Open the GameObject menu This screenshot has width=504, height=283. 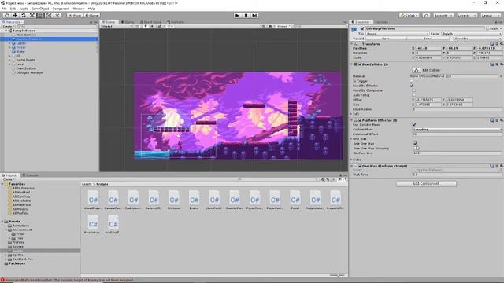tap(40, 9)
